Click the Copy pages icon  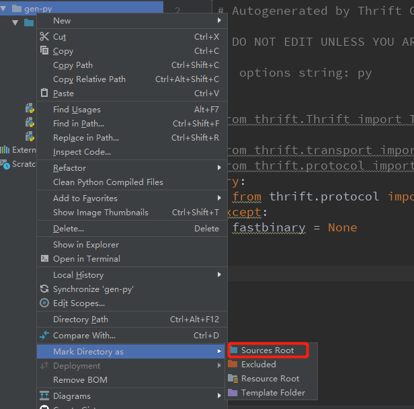(x=44, y=50)
